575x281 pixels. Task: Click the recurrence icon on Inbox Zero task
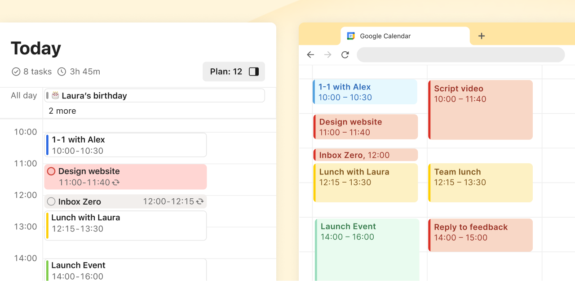pyautogui.click(x=200, y=201)
